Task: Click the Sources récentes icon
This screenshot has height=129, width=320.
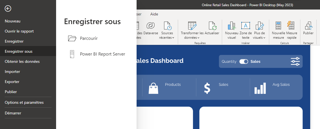Action: (x=167, y=26)
